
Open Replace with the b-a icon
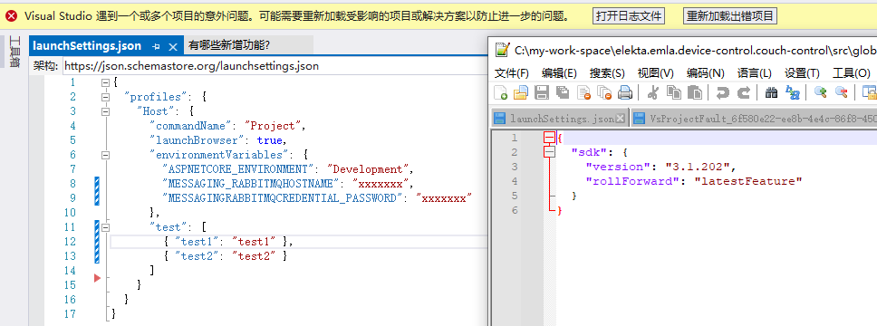click(x=792, y=93)
